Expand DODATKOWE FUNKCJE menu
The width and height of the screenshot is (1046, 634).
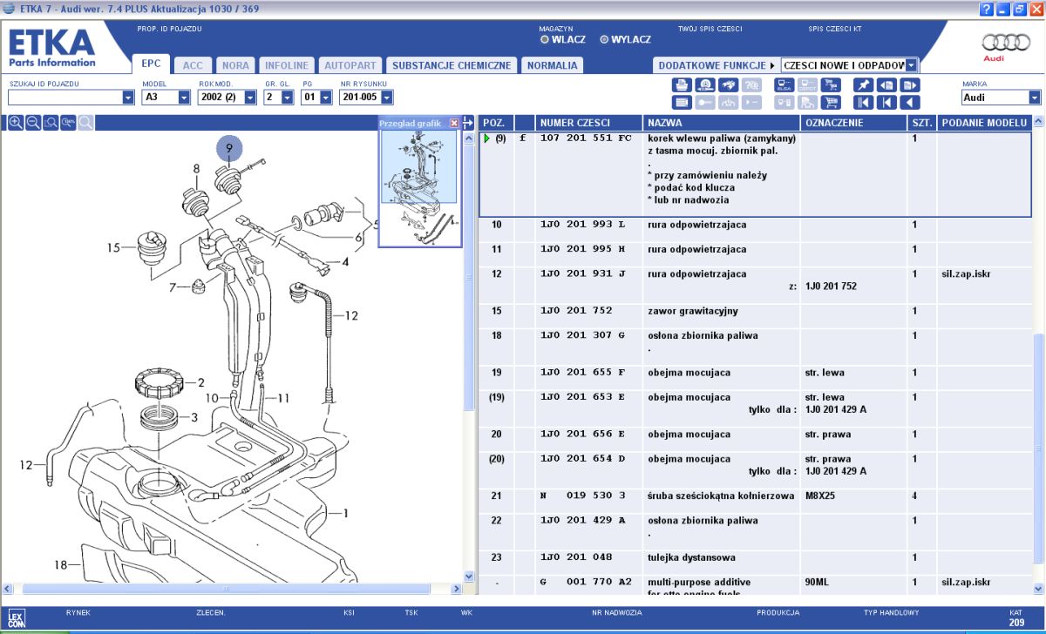(x=717, y=65)
